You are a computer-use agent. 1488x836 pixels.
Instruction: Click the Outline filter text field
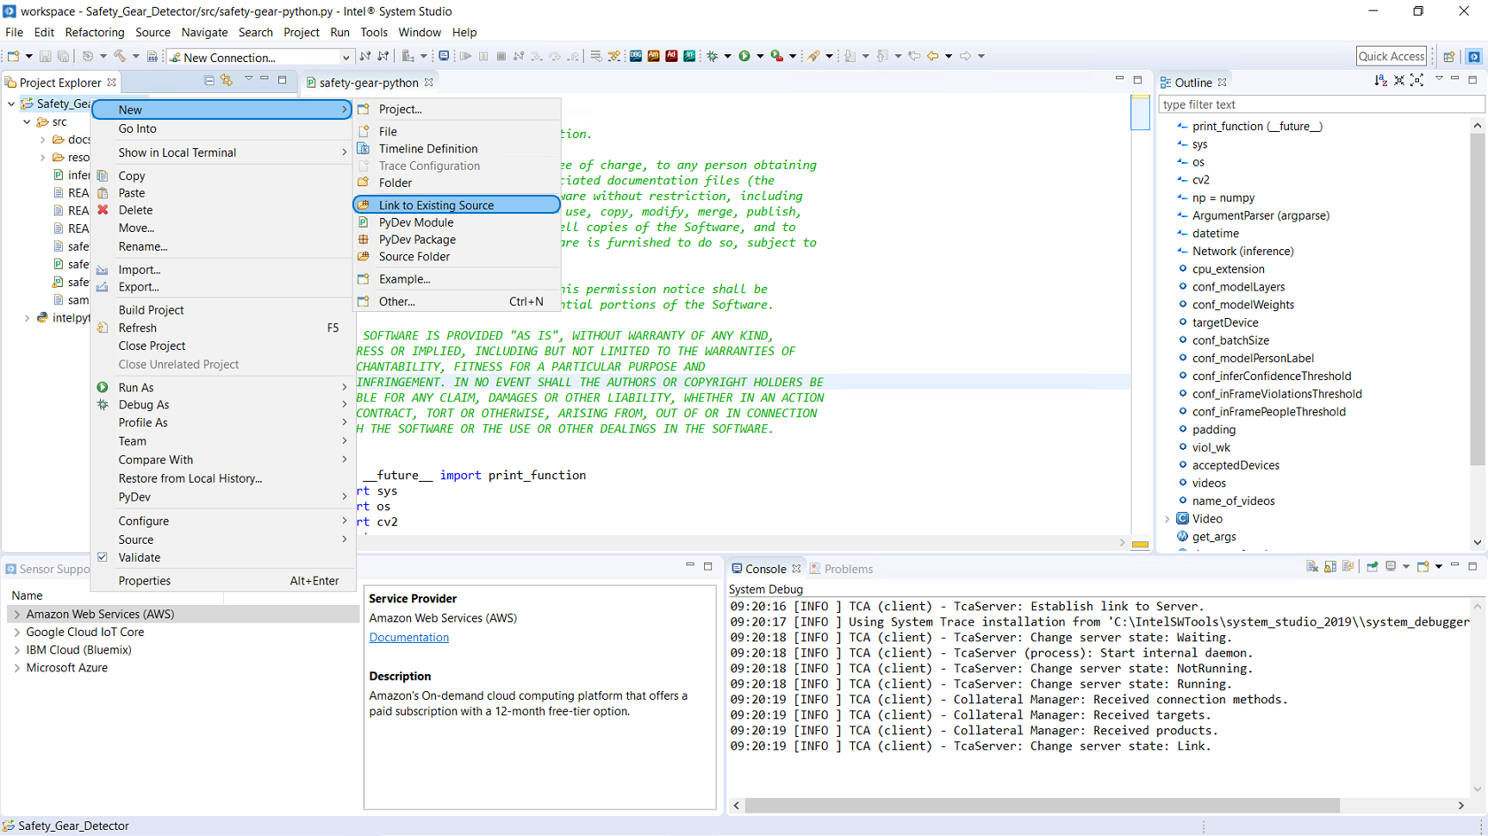click(1322, 104)
